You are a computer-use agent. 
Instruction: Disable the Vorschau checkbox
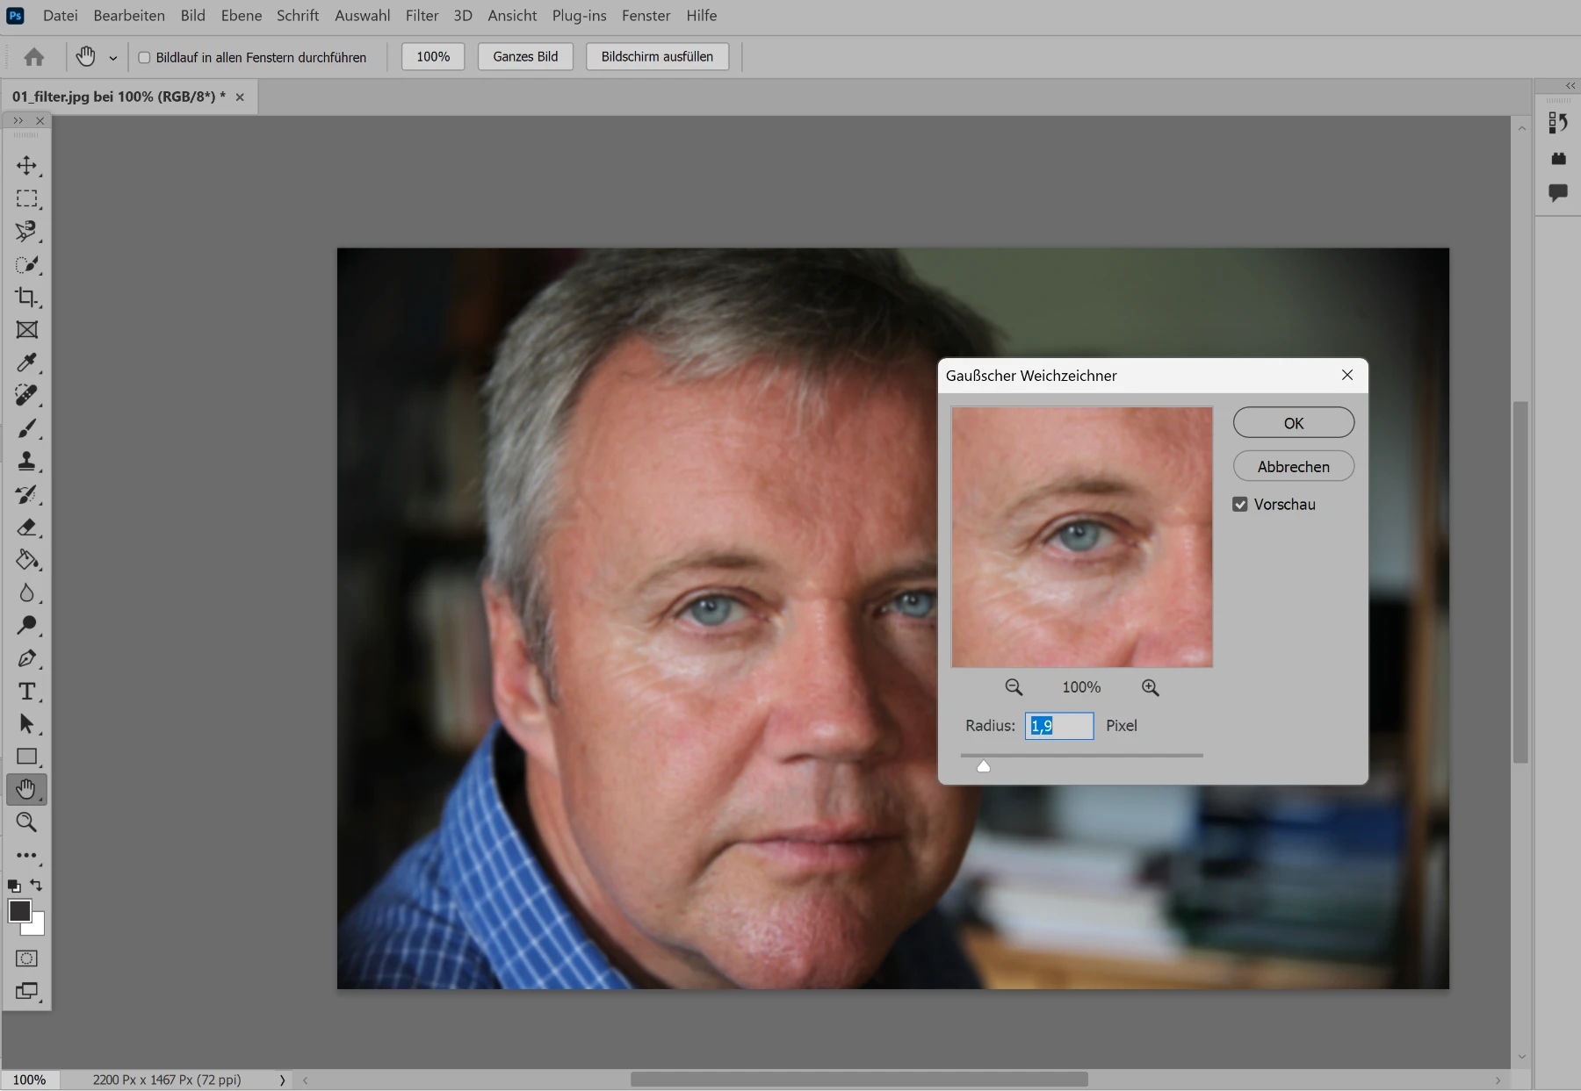tap(1240, 505)
